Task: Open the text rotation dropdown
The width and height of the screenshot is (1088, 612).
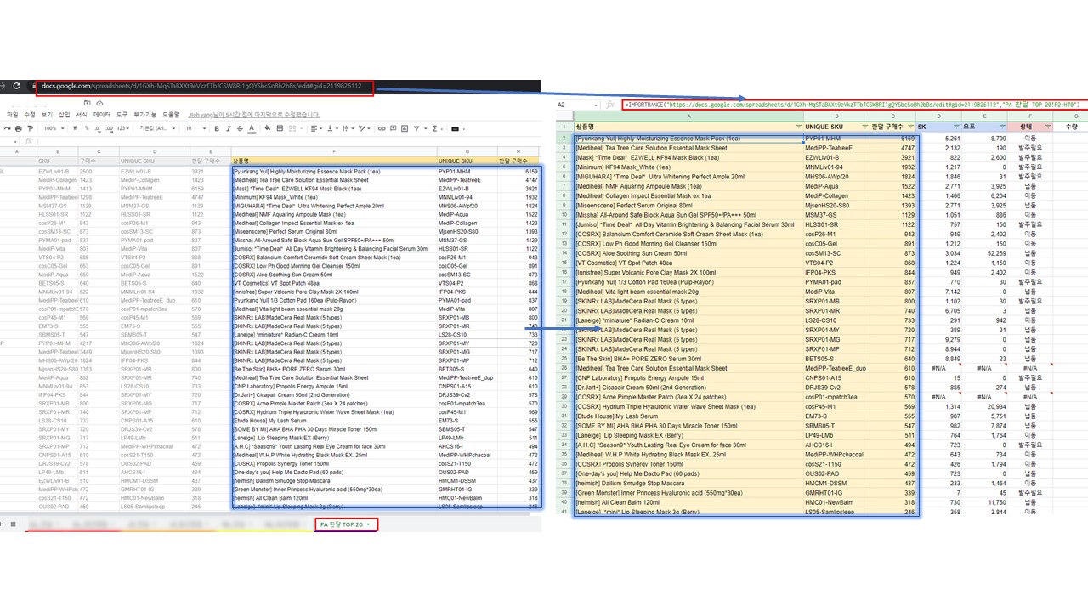Action: [364, 128]
